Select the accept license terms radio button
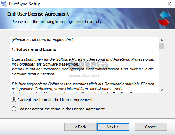The image size is (175, 135). point(14,100)
